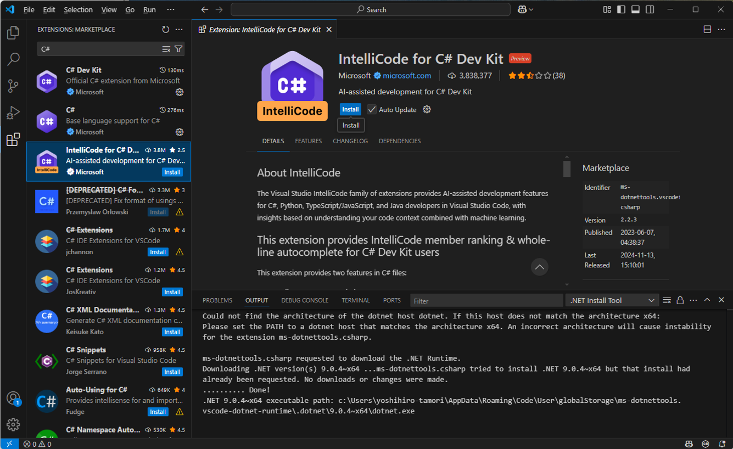Click the extension details scrollbar thumb
The width and height of the screenshot is (733, 449).
tap(567, 169)
